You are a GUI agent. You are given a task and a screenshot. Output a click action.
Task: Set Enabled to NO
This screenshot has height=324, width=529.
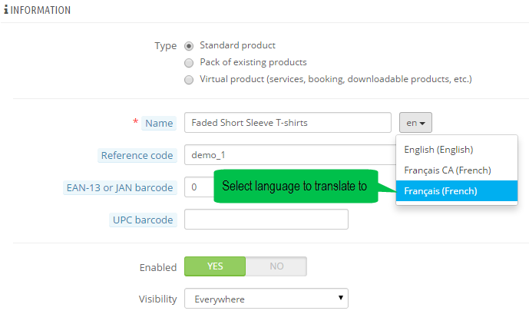pyautogui.click(x=276, y=266)
